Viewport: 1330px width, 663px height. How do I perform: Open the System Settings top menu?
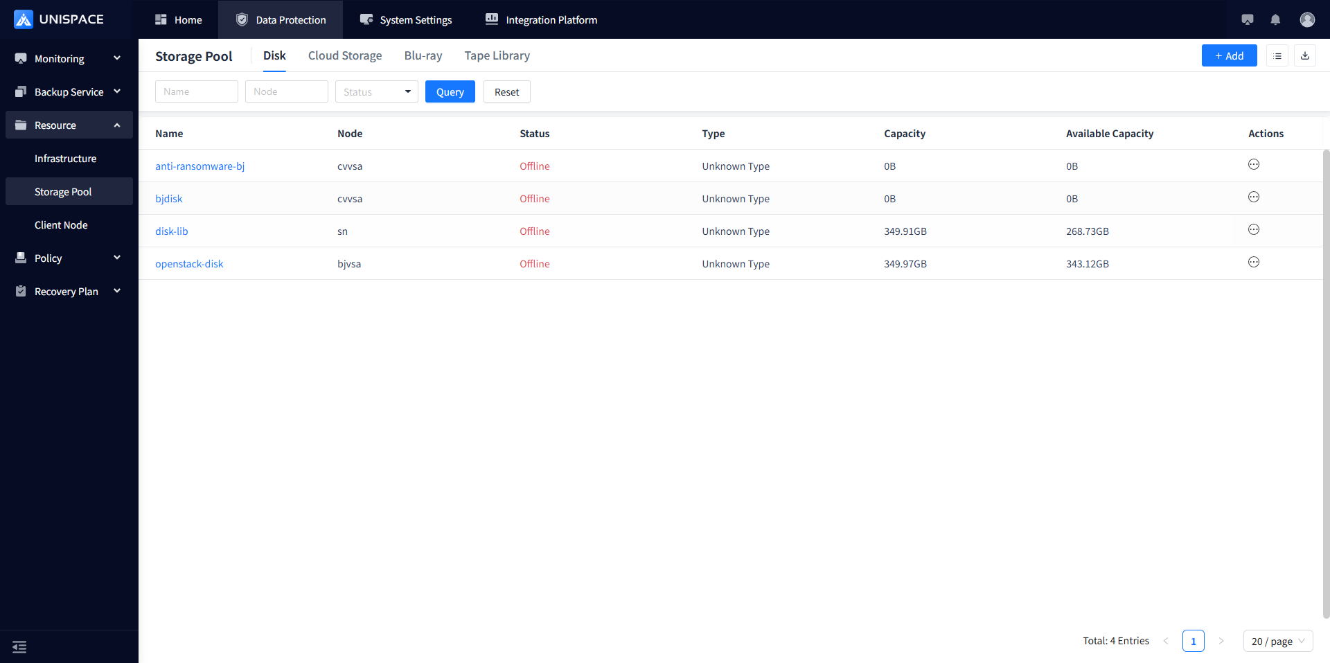pos(406,19)
